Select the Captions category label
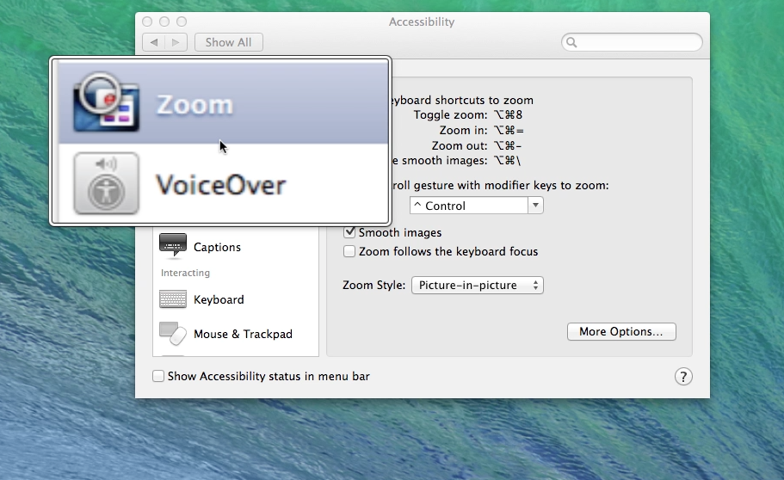This screenshot has width=784, height=480. (x=217, y=247)
